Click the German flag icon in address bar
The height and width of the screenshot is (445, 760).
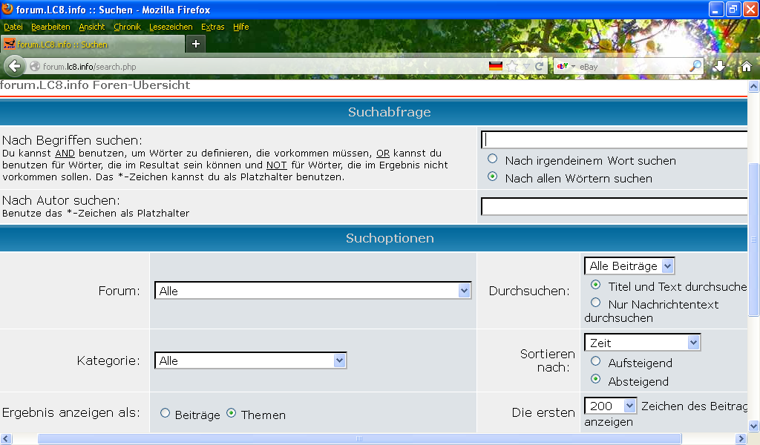tap(496, 66)
